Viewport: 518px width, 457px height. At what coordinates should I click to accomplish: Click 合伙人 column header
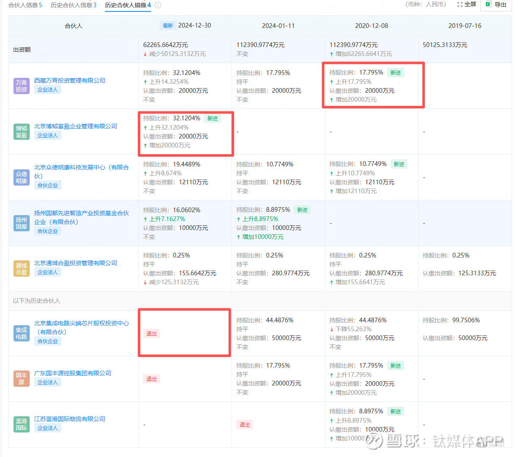click(x=74, y=26)
